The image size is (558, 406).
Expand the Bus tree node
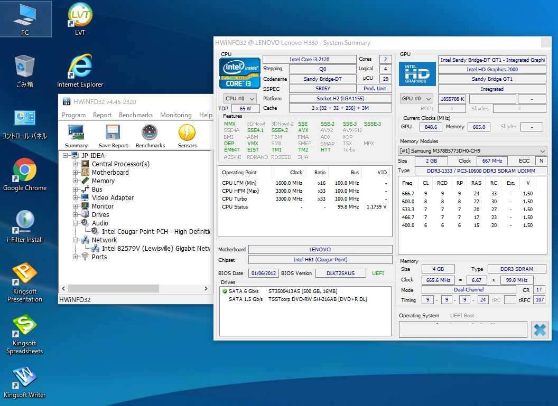click(75, 189)
